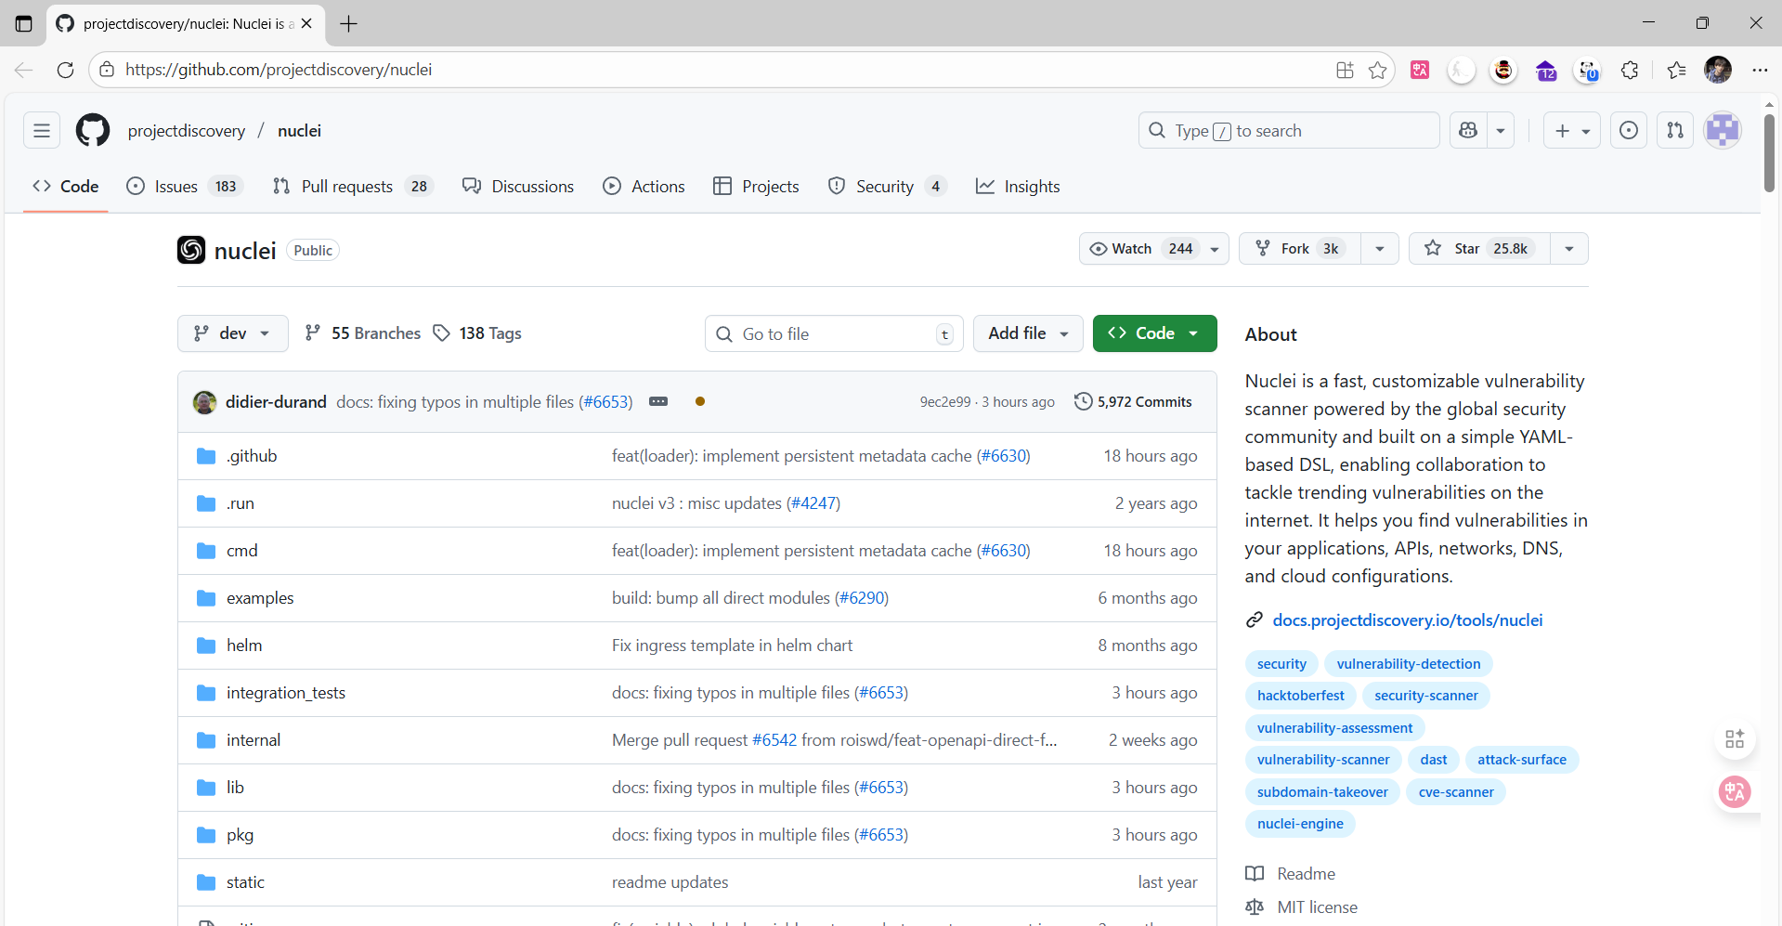The height and width of the screenshot is (926, 1782).
Task: View site information lock icon
Action: pyautogui.click(x=107, y=70)
